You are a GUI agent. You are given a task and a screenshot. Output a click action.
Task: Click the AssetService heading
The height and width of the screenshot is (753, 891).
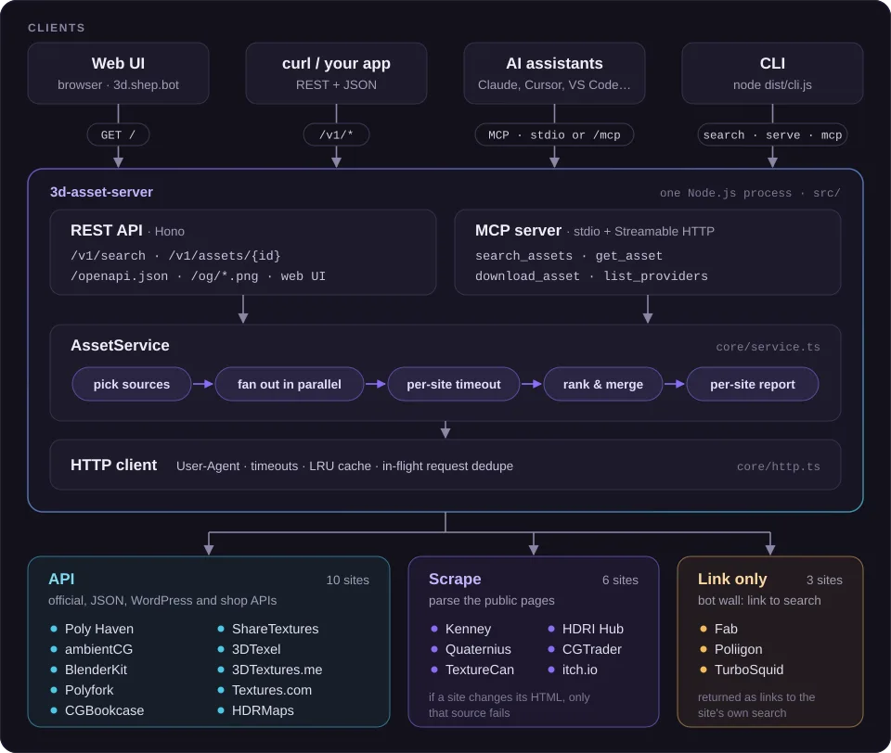click(x=120, y=345)
